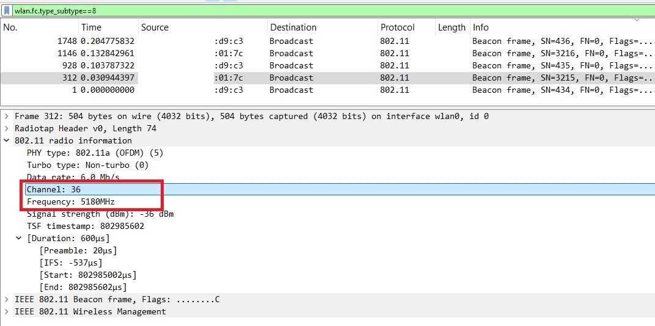This screenshot has width=655, height=326.
Task: Select the Turbo type Non-turbo line
Action: coord(88,165)
